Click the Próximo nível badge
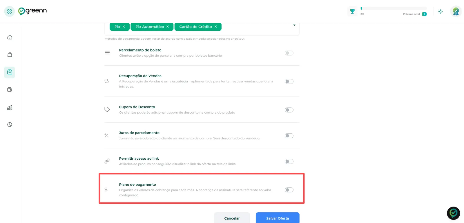 (x=424, y=14)
